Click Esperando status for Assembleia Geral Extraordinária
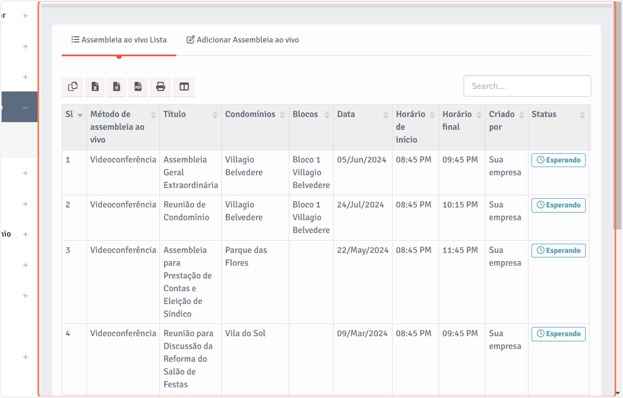This screenshot has width=623, height=398. (558, 160)
